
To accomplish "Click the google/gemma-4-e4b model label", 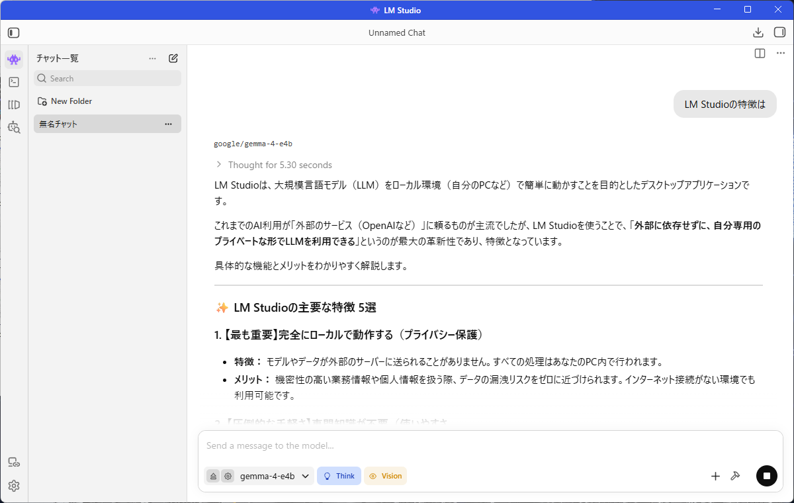I will coord(253,144).
